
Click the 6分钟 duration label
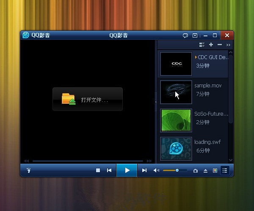tap(203, 151)
